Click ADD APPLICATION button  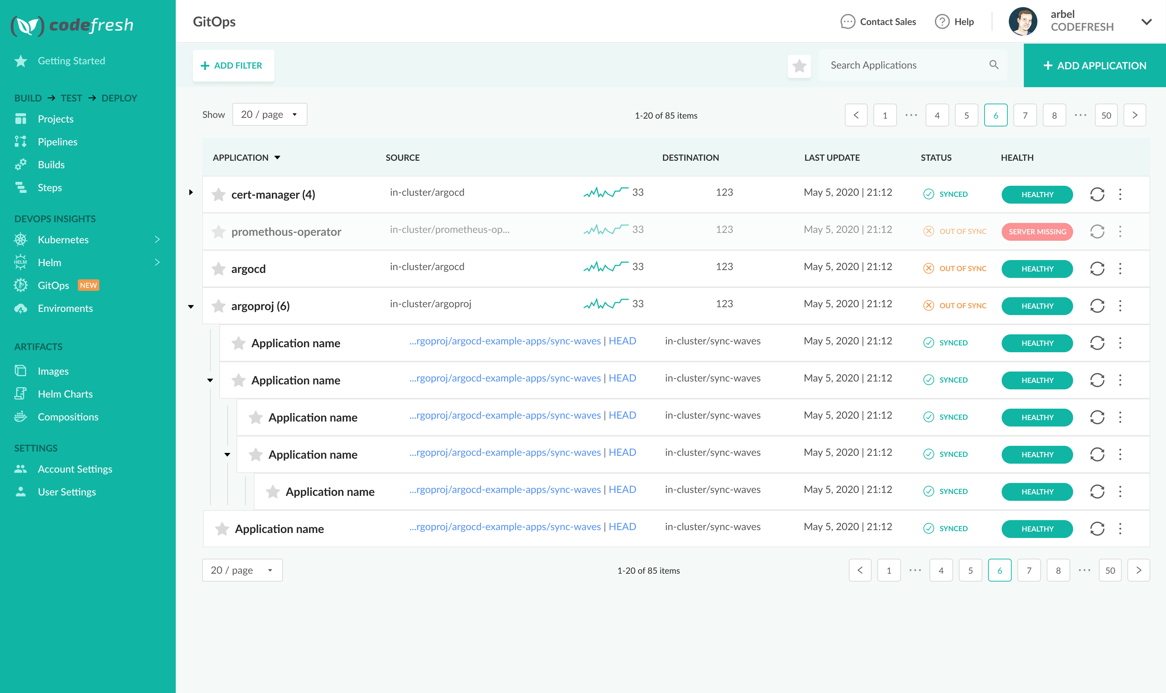(x=1095, y=65)
